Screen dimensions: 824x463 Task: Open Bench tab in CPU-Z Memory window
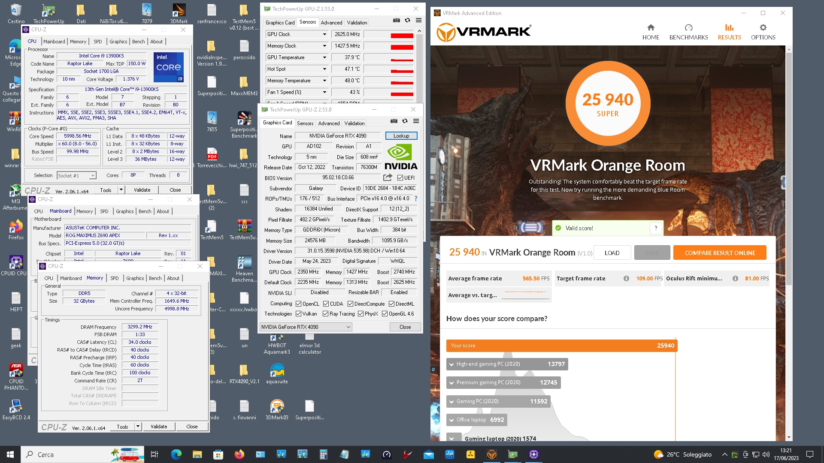pyautogui.click(x=155, y=278)
